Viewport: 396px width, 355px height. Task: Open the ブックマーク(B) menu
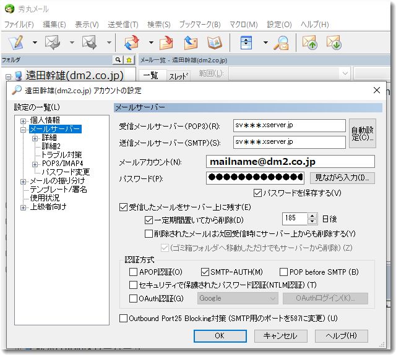(x=200, y=25)
